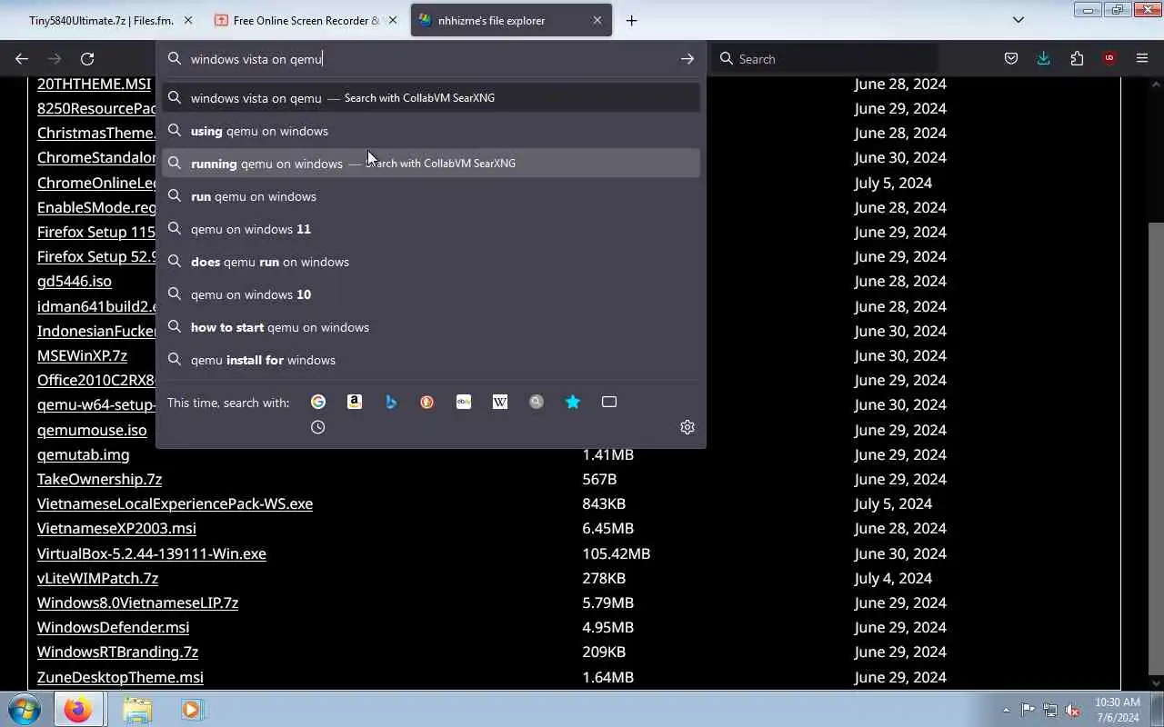Viewport: 1164px width, 727px height.
Task: Open the Windows8.0VietnameseLIP.7z link
Action: (137, 603)
